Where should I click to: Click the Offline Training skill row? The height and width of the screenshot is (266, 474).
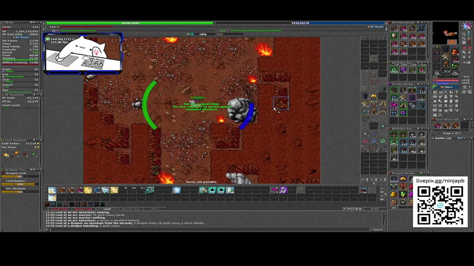[x=20, y=63]
